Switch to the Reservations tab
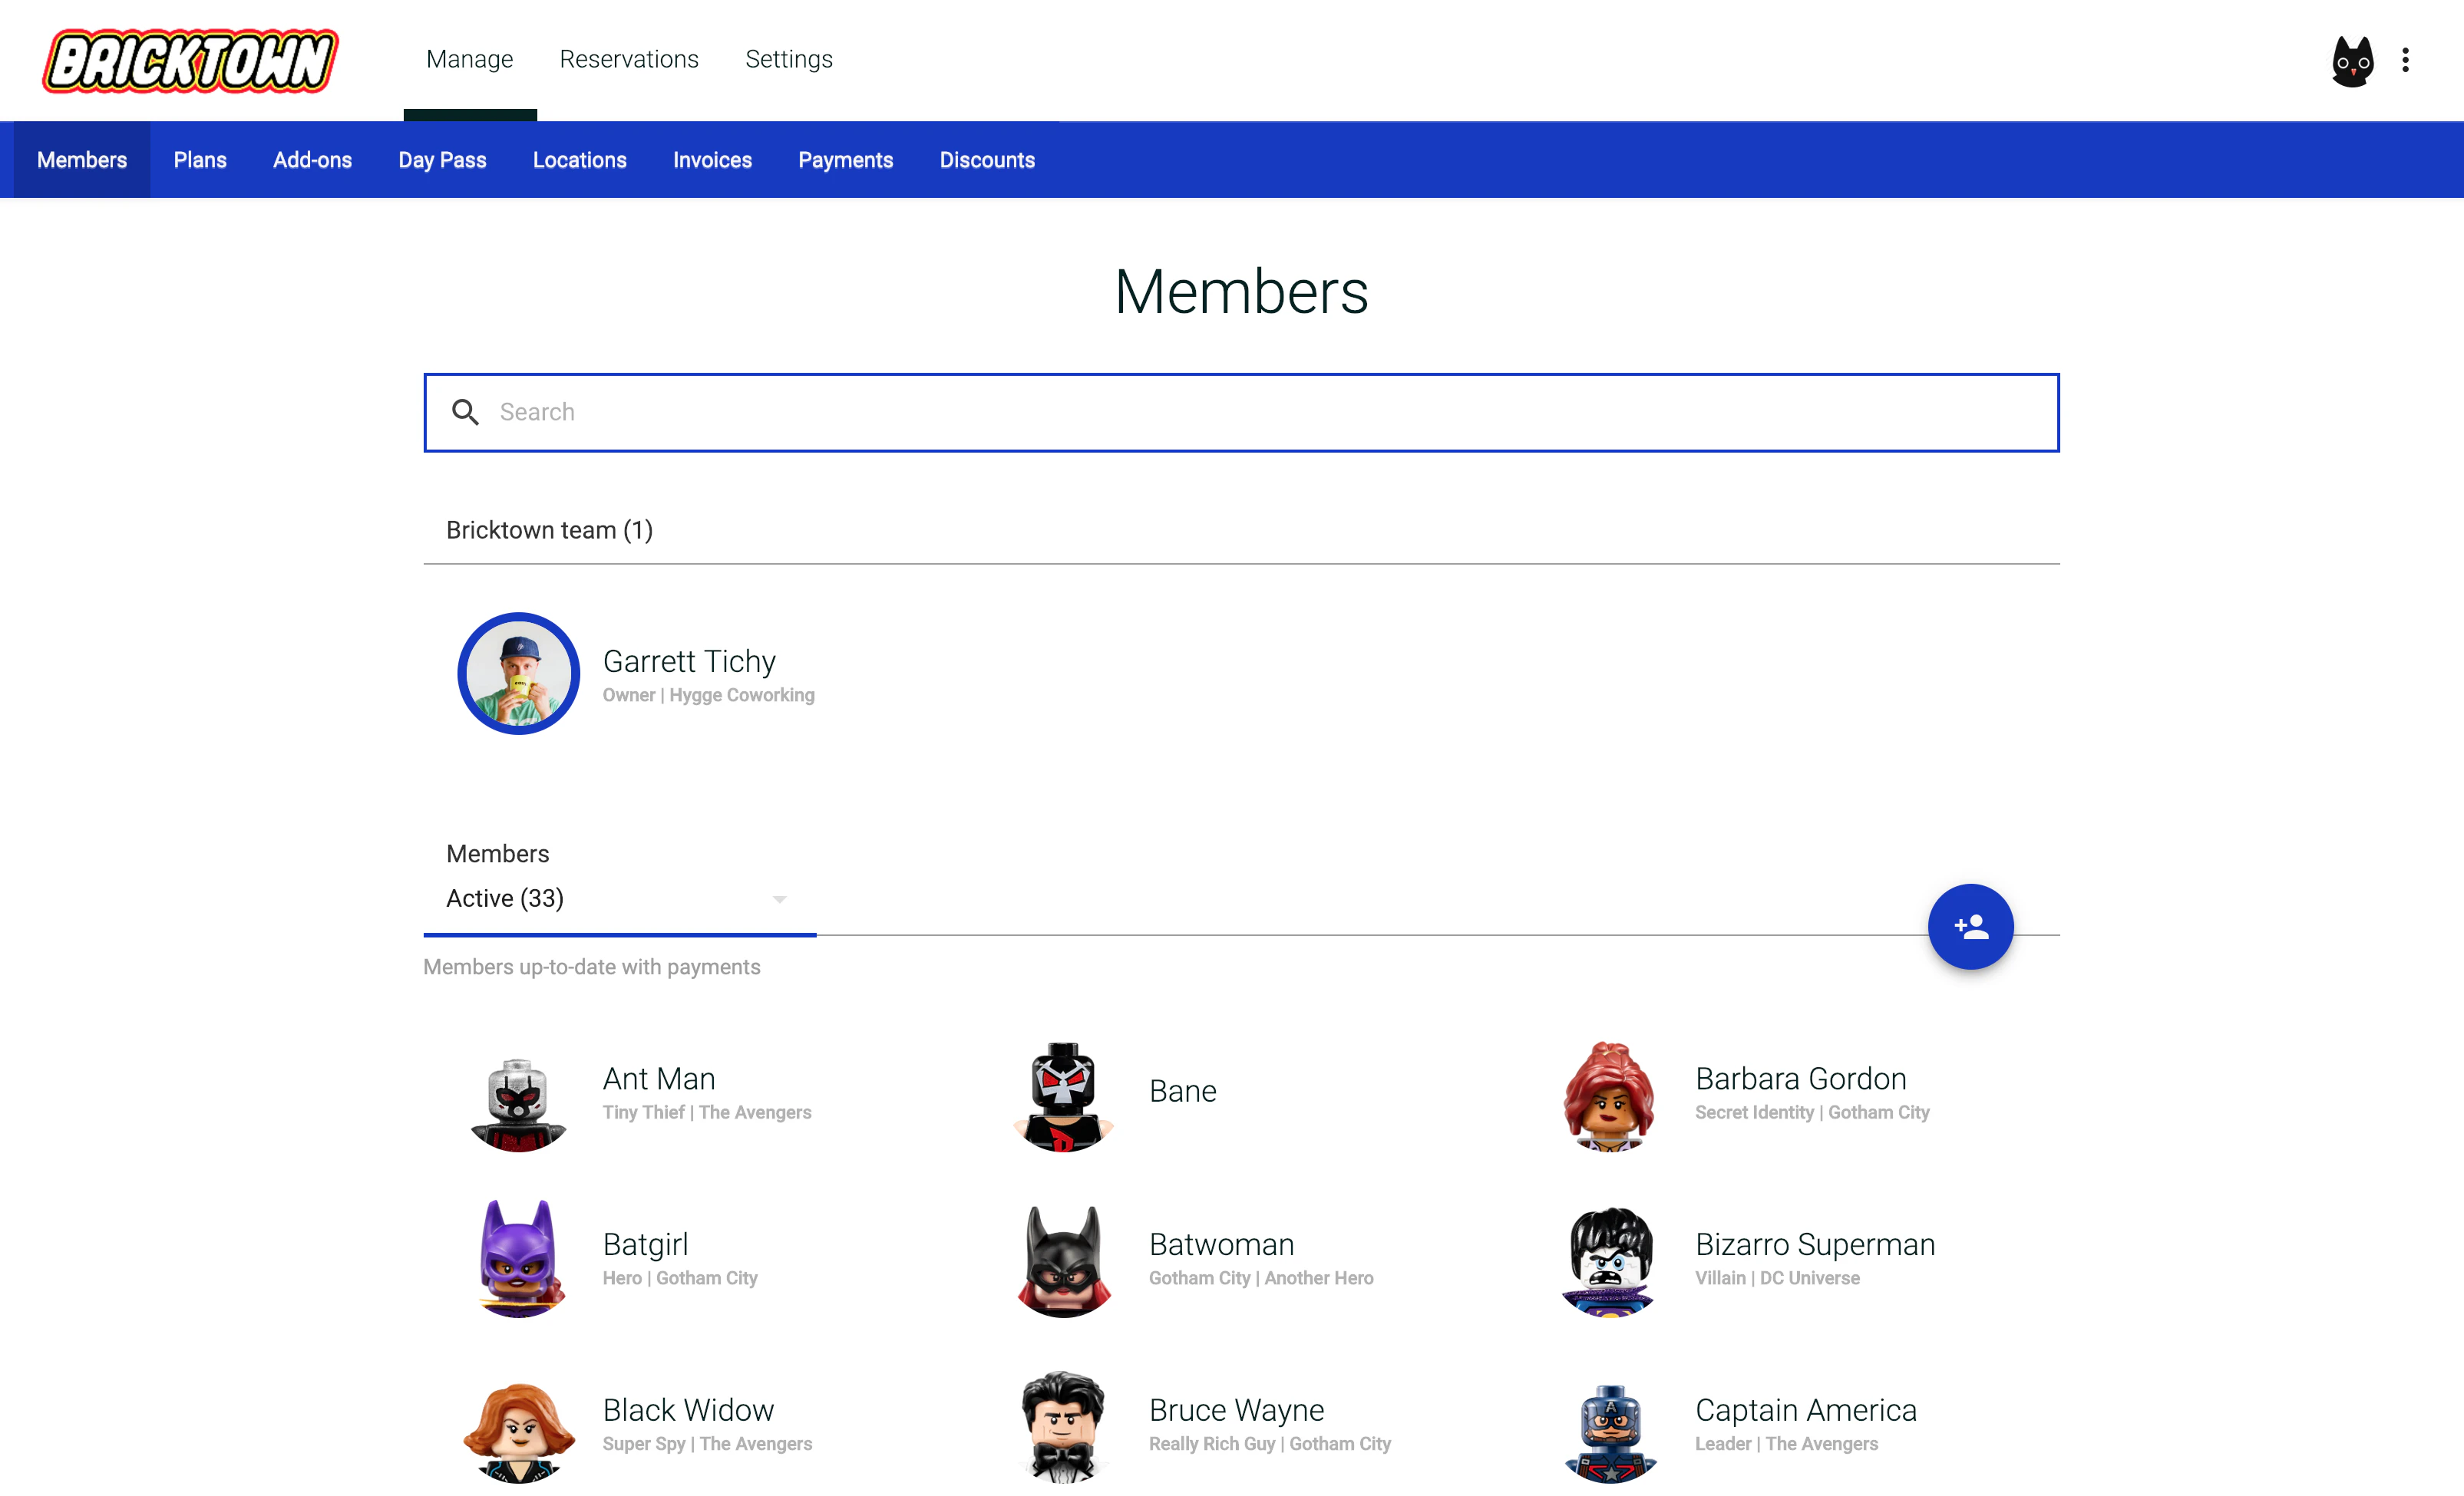 (628, 59)
